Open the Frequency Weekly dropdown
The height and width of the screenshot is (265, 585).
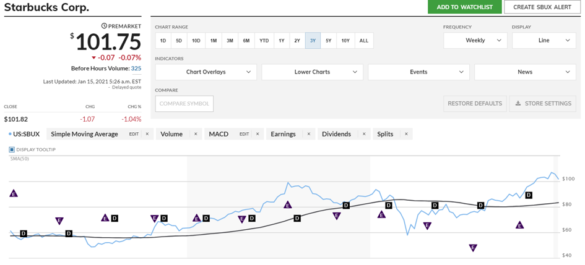tap(475, 40)
